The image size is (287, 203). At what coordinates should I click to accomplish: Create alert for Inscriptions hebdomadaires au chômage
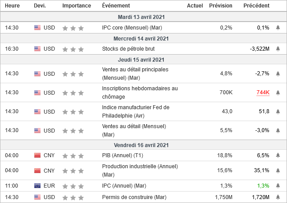[278, 92]
